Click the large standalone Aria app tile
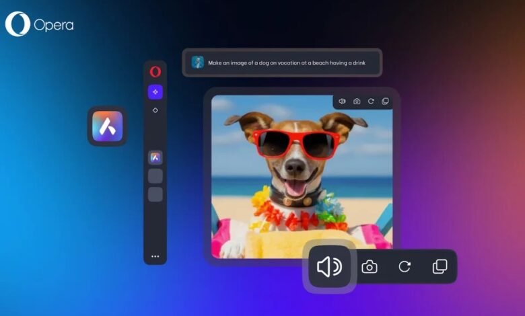Viewport: 525px width, 316px height. coord(108,126)
